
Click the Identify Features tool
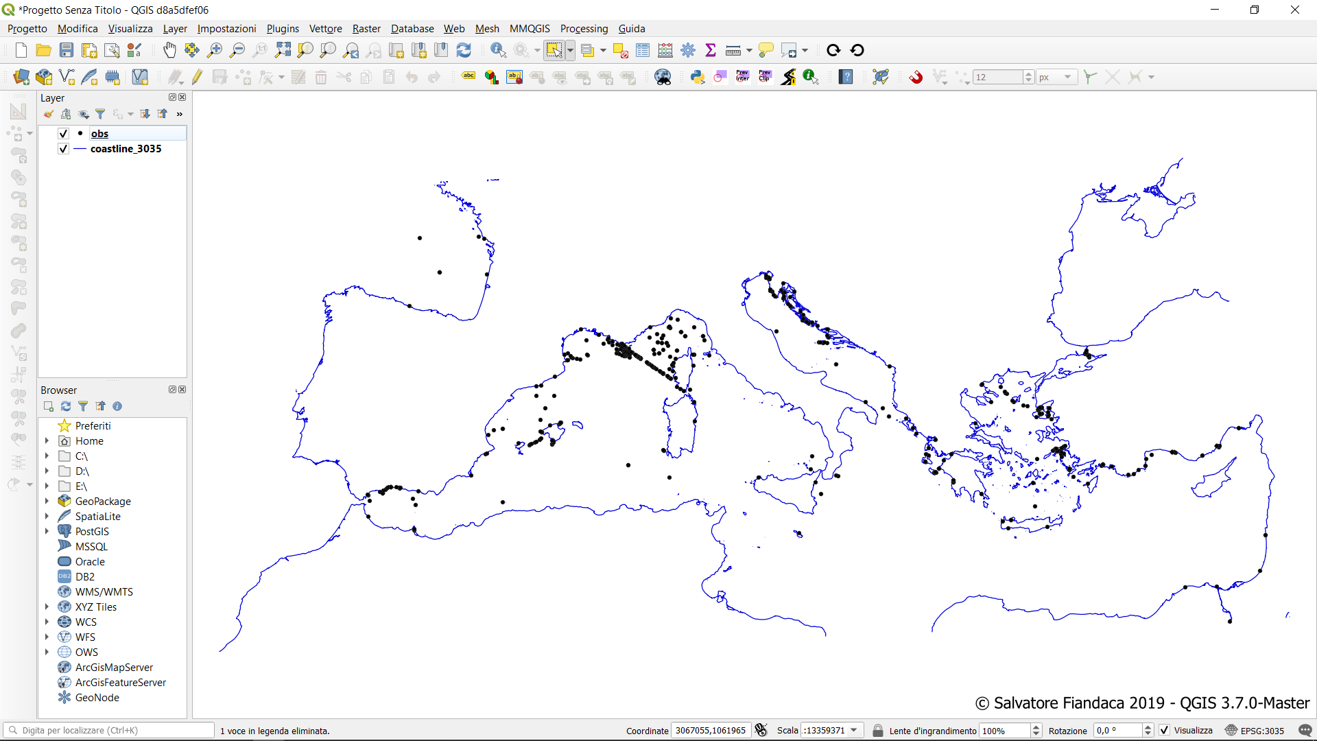[x=498, y=50]
